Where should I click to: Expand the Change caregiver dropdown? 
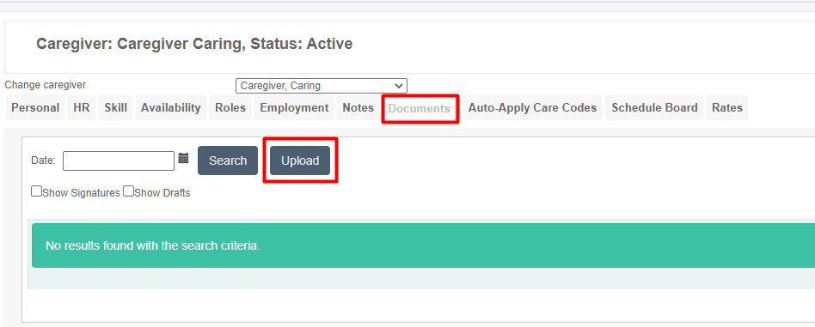click(x=322, y=86)
